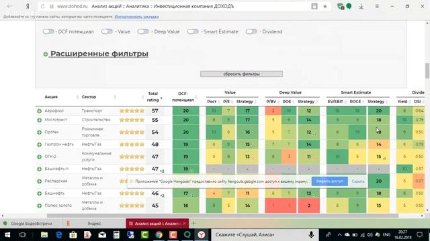The height and width of the screenshot is (241, 430).
Task: Click the сбросить фильтры button
Action: pos(241,74)
